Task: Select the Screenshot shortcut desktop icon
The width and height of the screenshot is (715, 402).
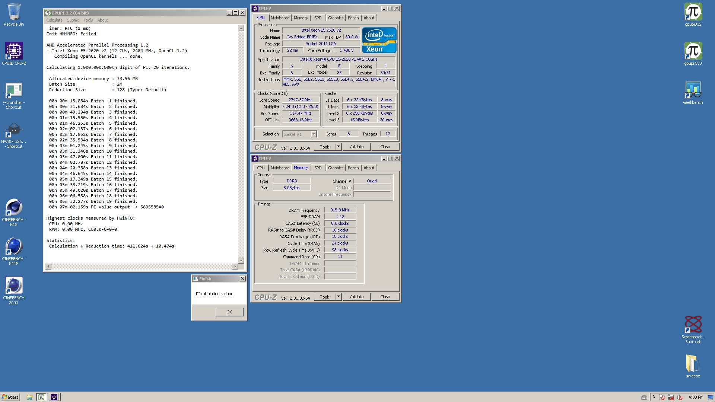Action: [x=693, y=329]
